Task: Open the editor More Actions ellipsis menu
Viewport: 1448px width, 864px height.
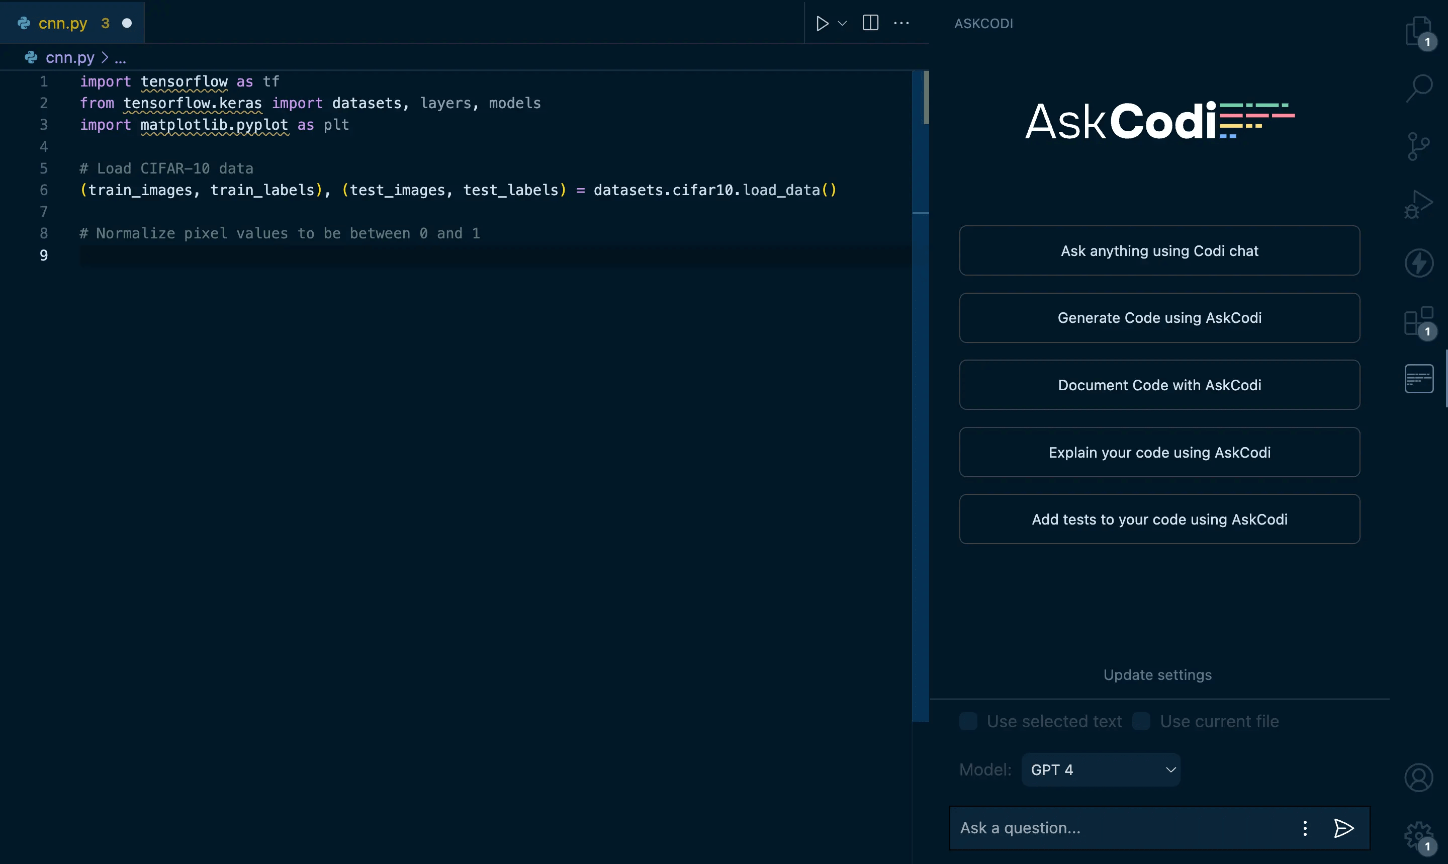Action: click(901, 23)
